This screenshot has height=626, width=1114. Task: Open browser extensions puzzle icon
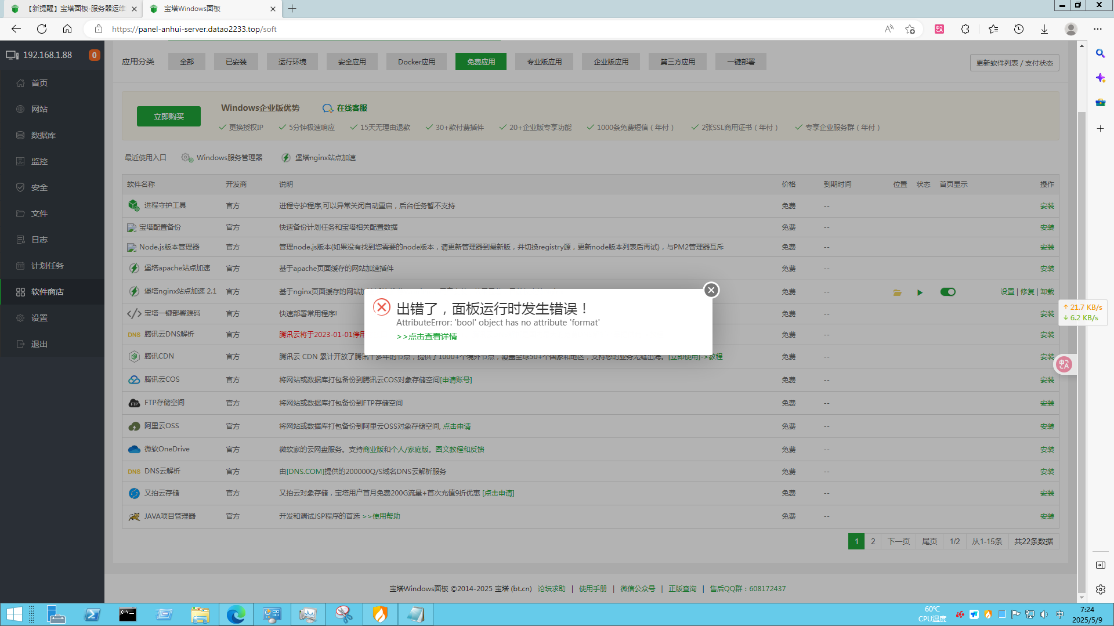[x=965, y=29]
